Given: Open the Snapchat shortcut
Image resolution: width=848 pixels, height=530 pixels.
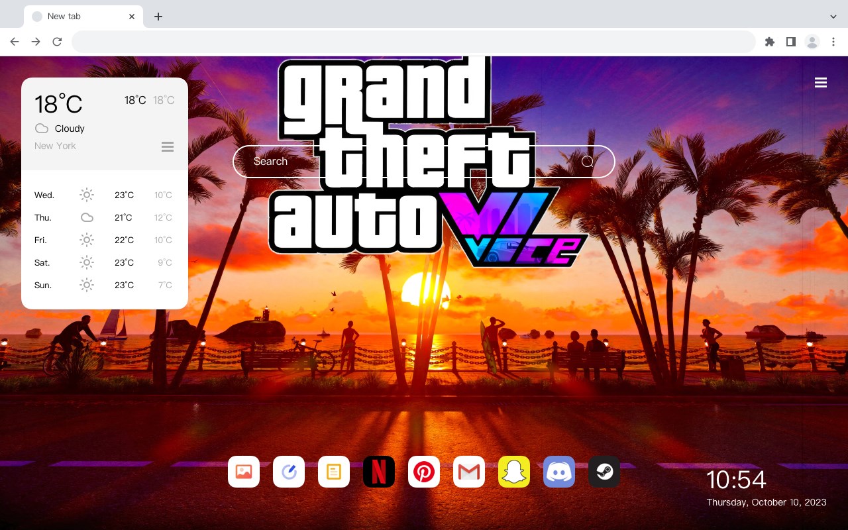Looking at the screenshot, I should tap(514, 472).
